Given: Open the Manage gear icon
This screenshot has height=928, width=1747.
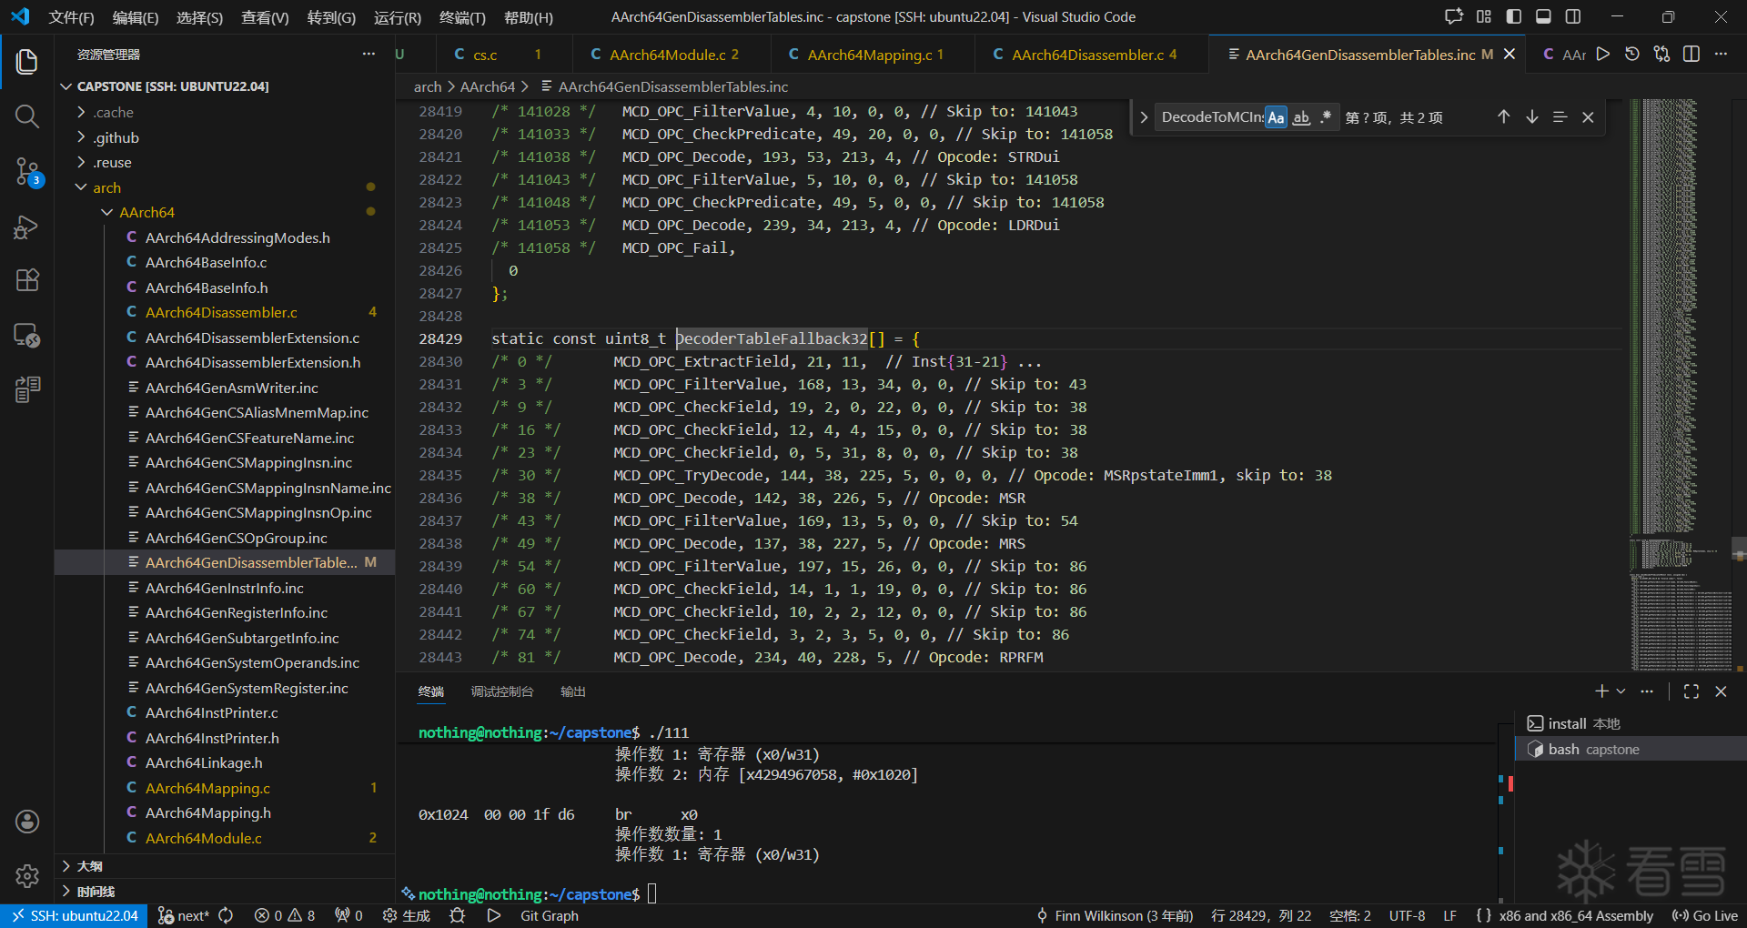Looking at the screenshot, I should (27, 876).
